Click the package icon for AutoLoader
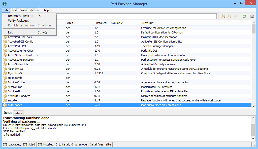The width and height of the screenshot is (258, 149). tap(5, 105)
